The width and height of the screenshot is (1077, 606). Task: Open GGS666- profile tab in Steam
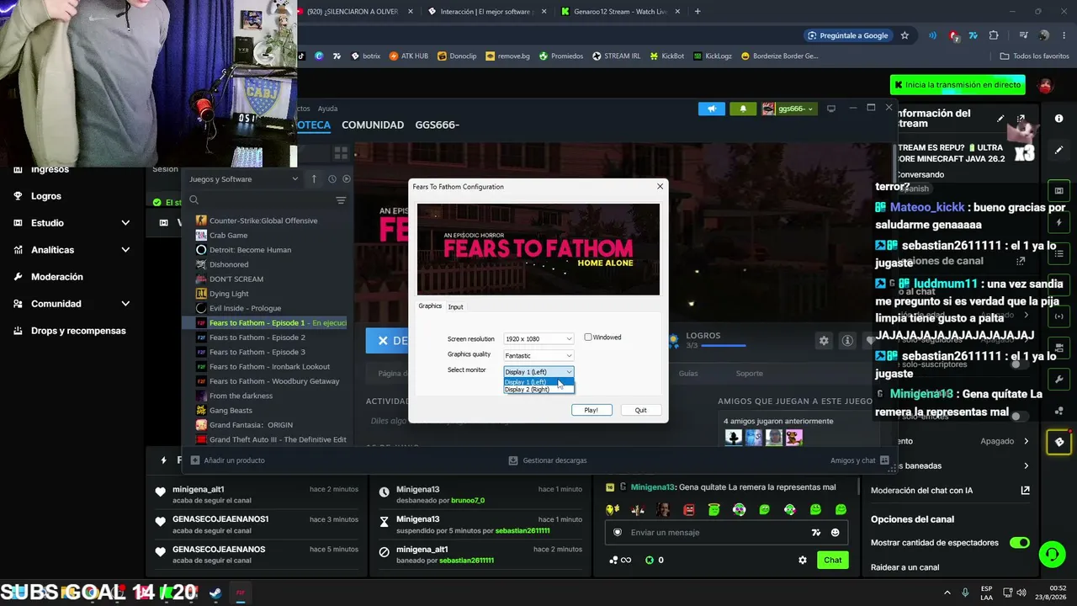click(437, 125)
